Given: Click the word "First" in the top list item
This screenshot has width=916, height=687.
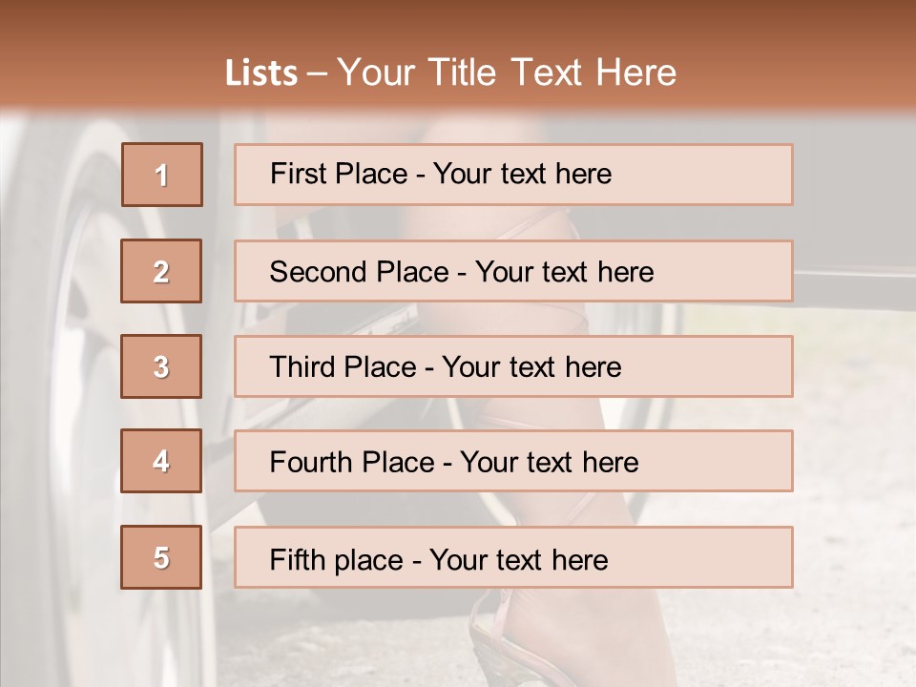Looking at the screenshot, I should (299, 174).
